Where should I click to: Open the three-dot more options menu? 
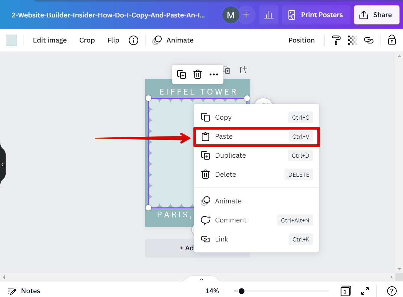click(x=214, y=74)
